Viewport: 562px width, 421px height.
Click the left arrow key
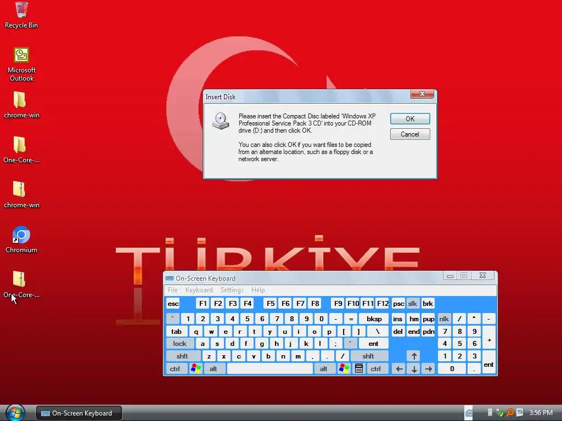click(x=400, y=368)
